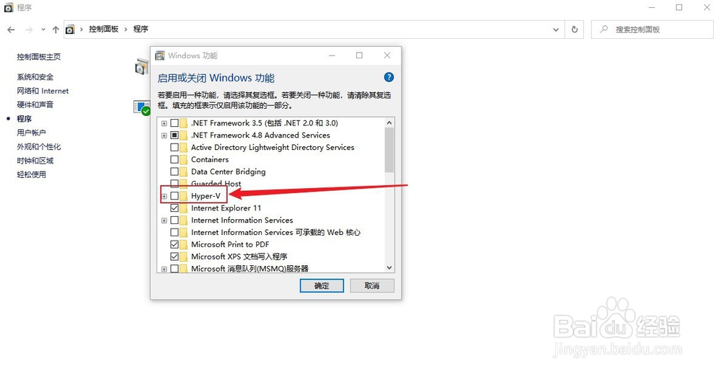Screen dimensions: 721x374
Task: Enable Microsoft 消息队列(MSMQ)服务器 checkbox
Action: 174,268
